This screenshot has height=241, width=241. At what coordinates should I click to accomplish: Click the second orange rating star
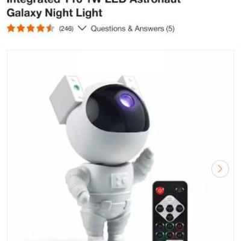coord(21,28)
